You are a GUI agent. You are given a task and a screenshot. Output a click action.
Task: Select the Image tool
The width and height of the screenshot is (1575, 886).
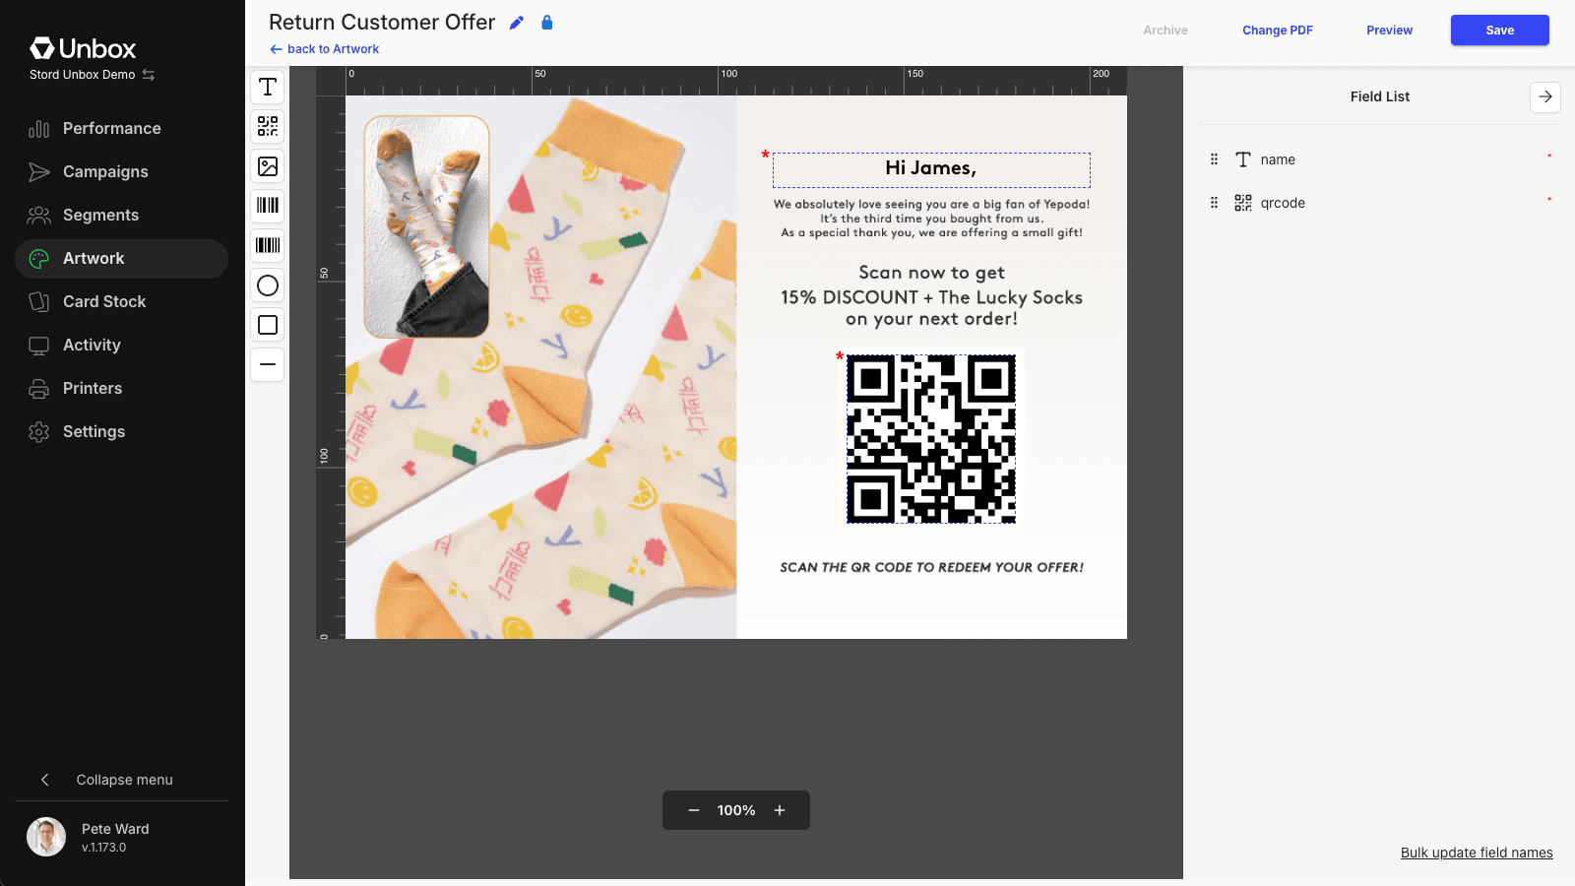(268, 166)
